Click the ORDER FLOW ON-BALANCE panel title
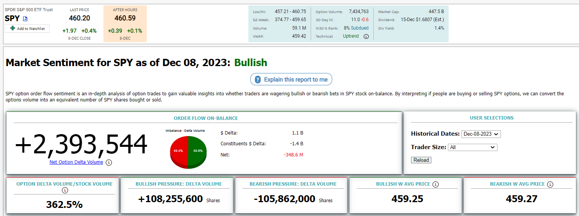The width and height of the screenshot is (579, 216). [x=206, y=118]
